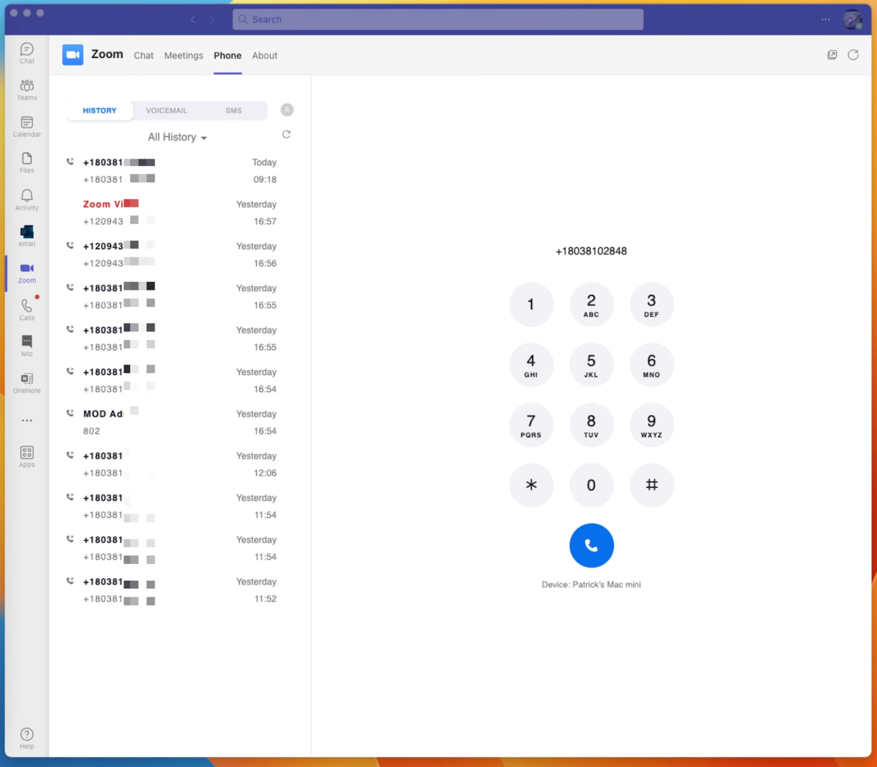Switch to the SMS tab

pyautogui.click(x=234, y=110)
